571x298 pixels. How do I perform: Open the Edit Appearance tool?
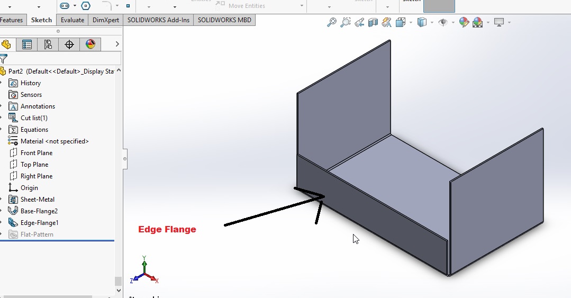[464, 23]
